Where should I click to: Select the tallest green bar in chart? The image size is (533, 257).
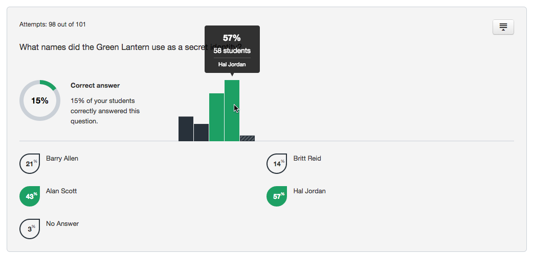[x=232, y=111]
